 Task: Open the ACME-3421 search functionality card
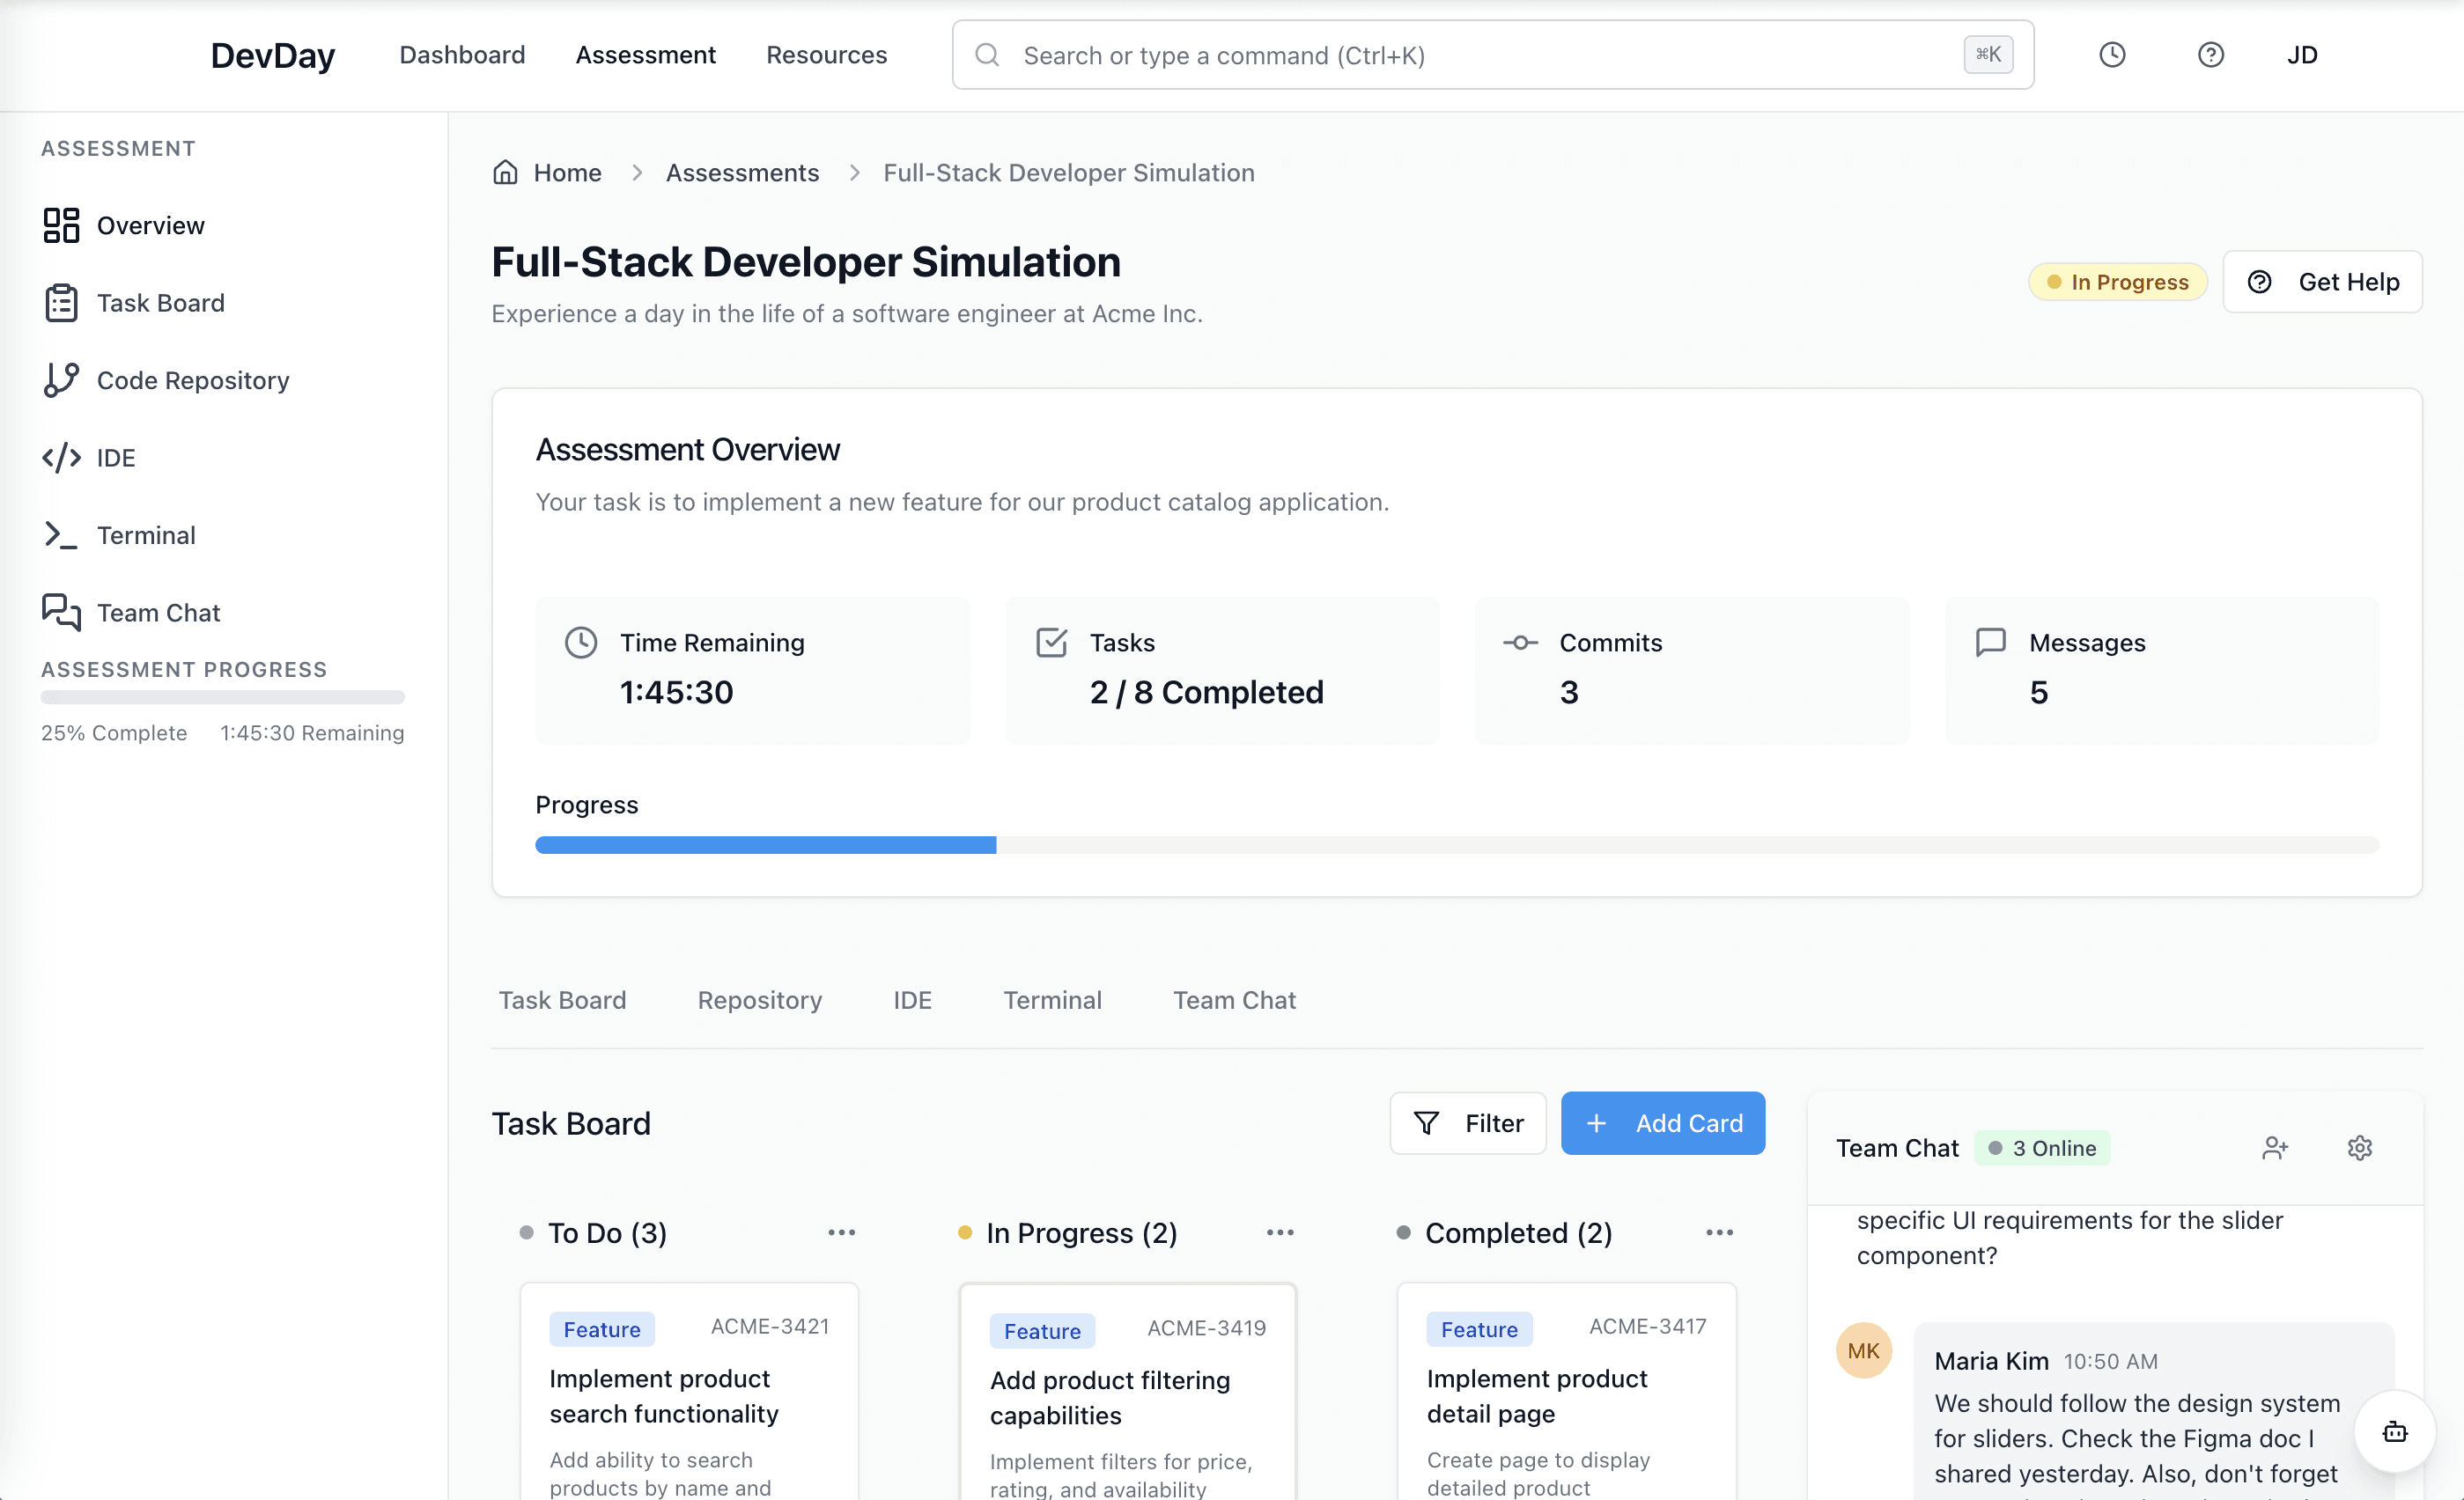[689, 1391]
